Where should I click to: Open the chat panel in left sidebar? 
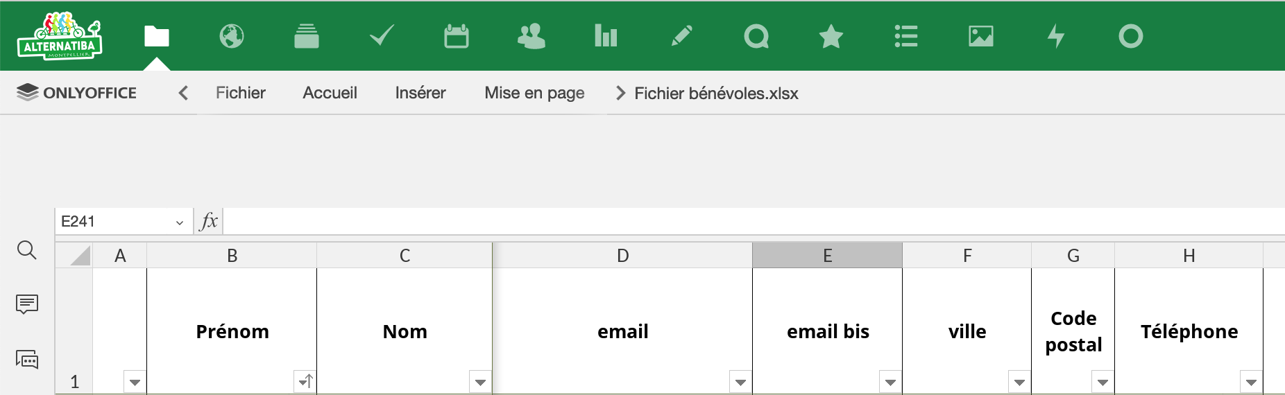point(26,359)
